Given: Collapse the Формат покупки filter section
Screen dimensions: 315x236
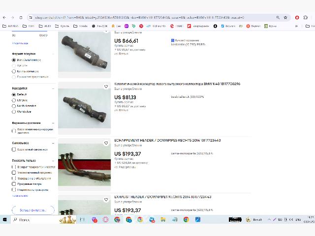Looking at the screenshot, I should coord(53,54).
